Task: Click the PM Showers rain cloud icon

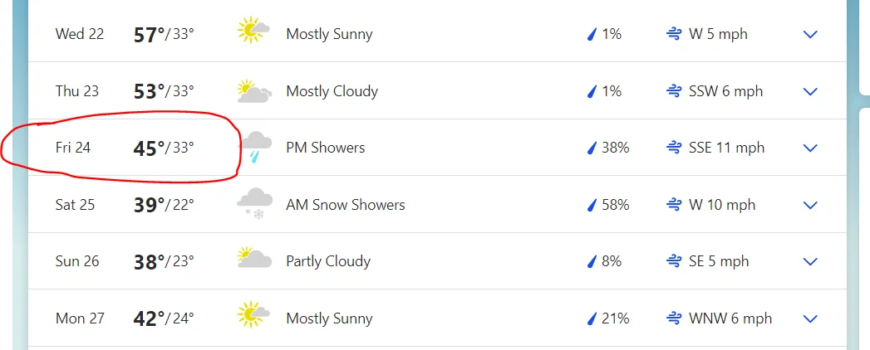Action: click(x=256, y=148)
